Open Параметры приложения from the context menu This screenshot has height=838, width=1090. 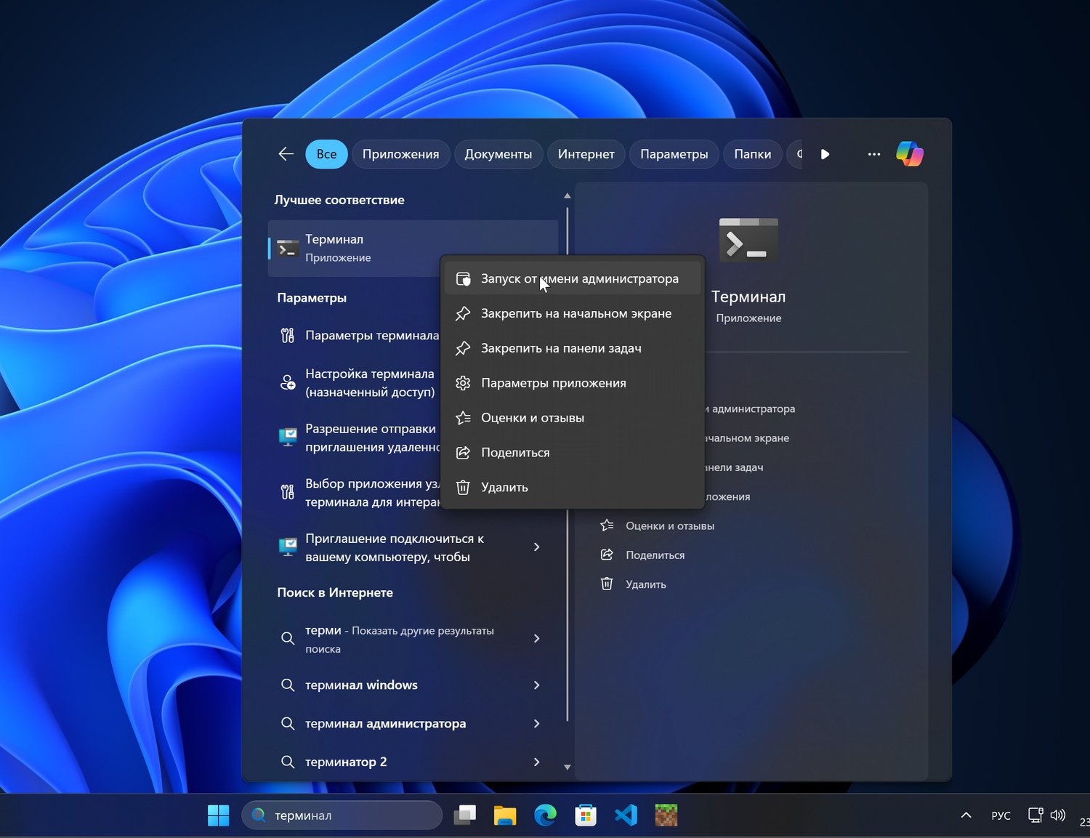(x=573, y=383)
